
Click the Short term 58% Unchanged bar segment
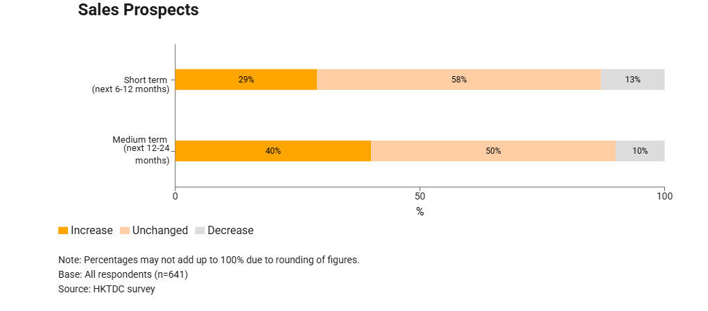click(x=458, y=80)
